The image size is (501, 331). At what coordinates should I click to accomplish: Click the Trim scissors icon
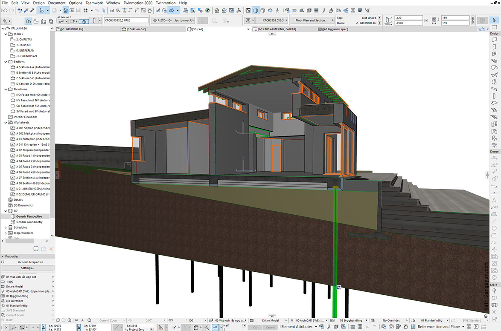click(x=112, y=10)
